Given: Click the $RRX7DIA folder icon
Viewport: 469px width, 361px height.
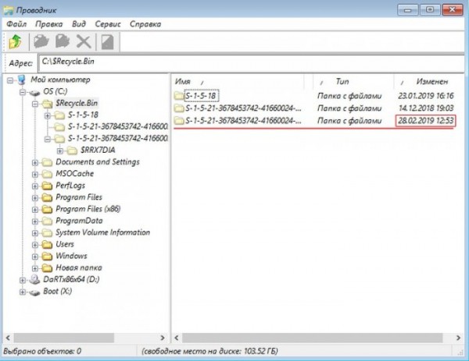Looking at the screenshot, I should pyautogui.click(x=72, y=150).
